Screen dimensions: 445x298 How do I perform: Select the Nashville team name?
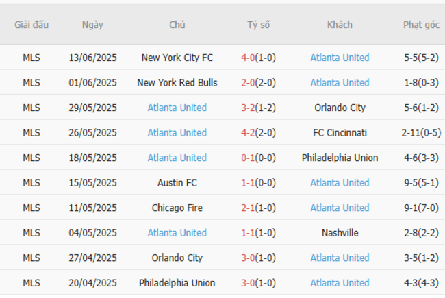point(340,233)
